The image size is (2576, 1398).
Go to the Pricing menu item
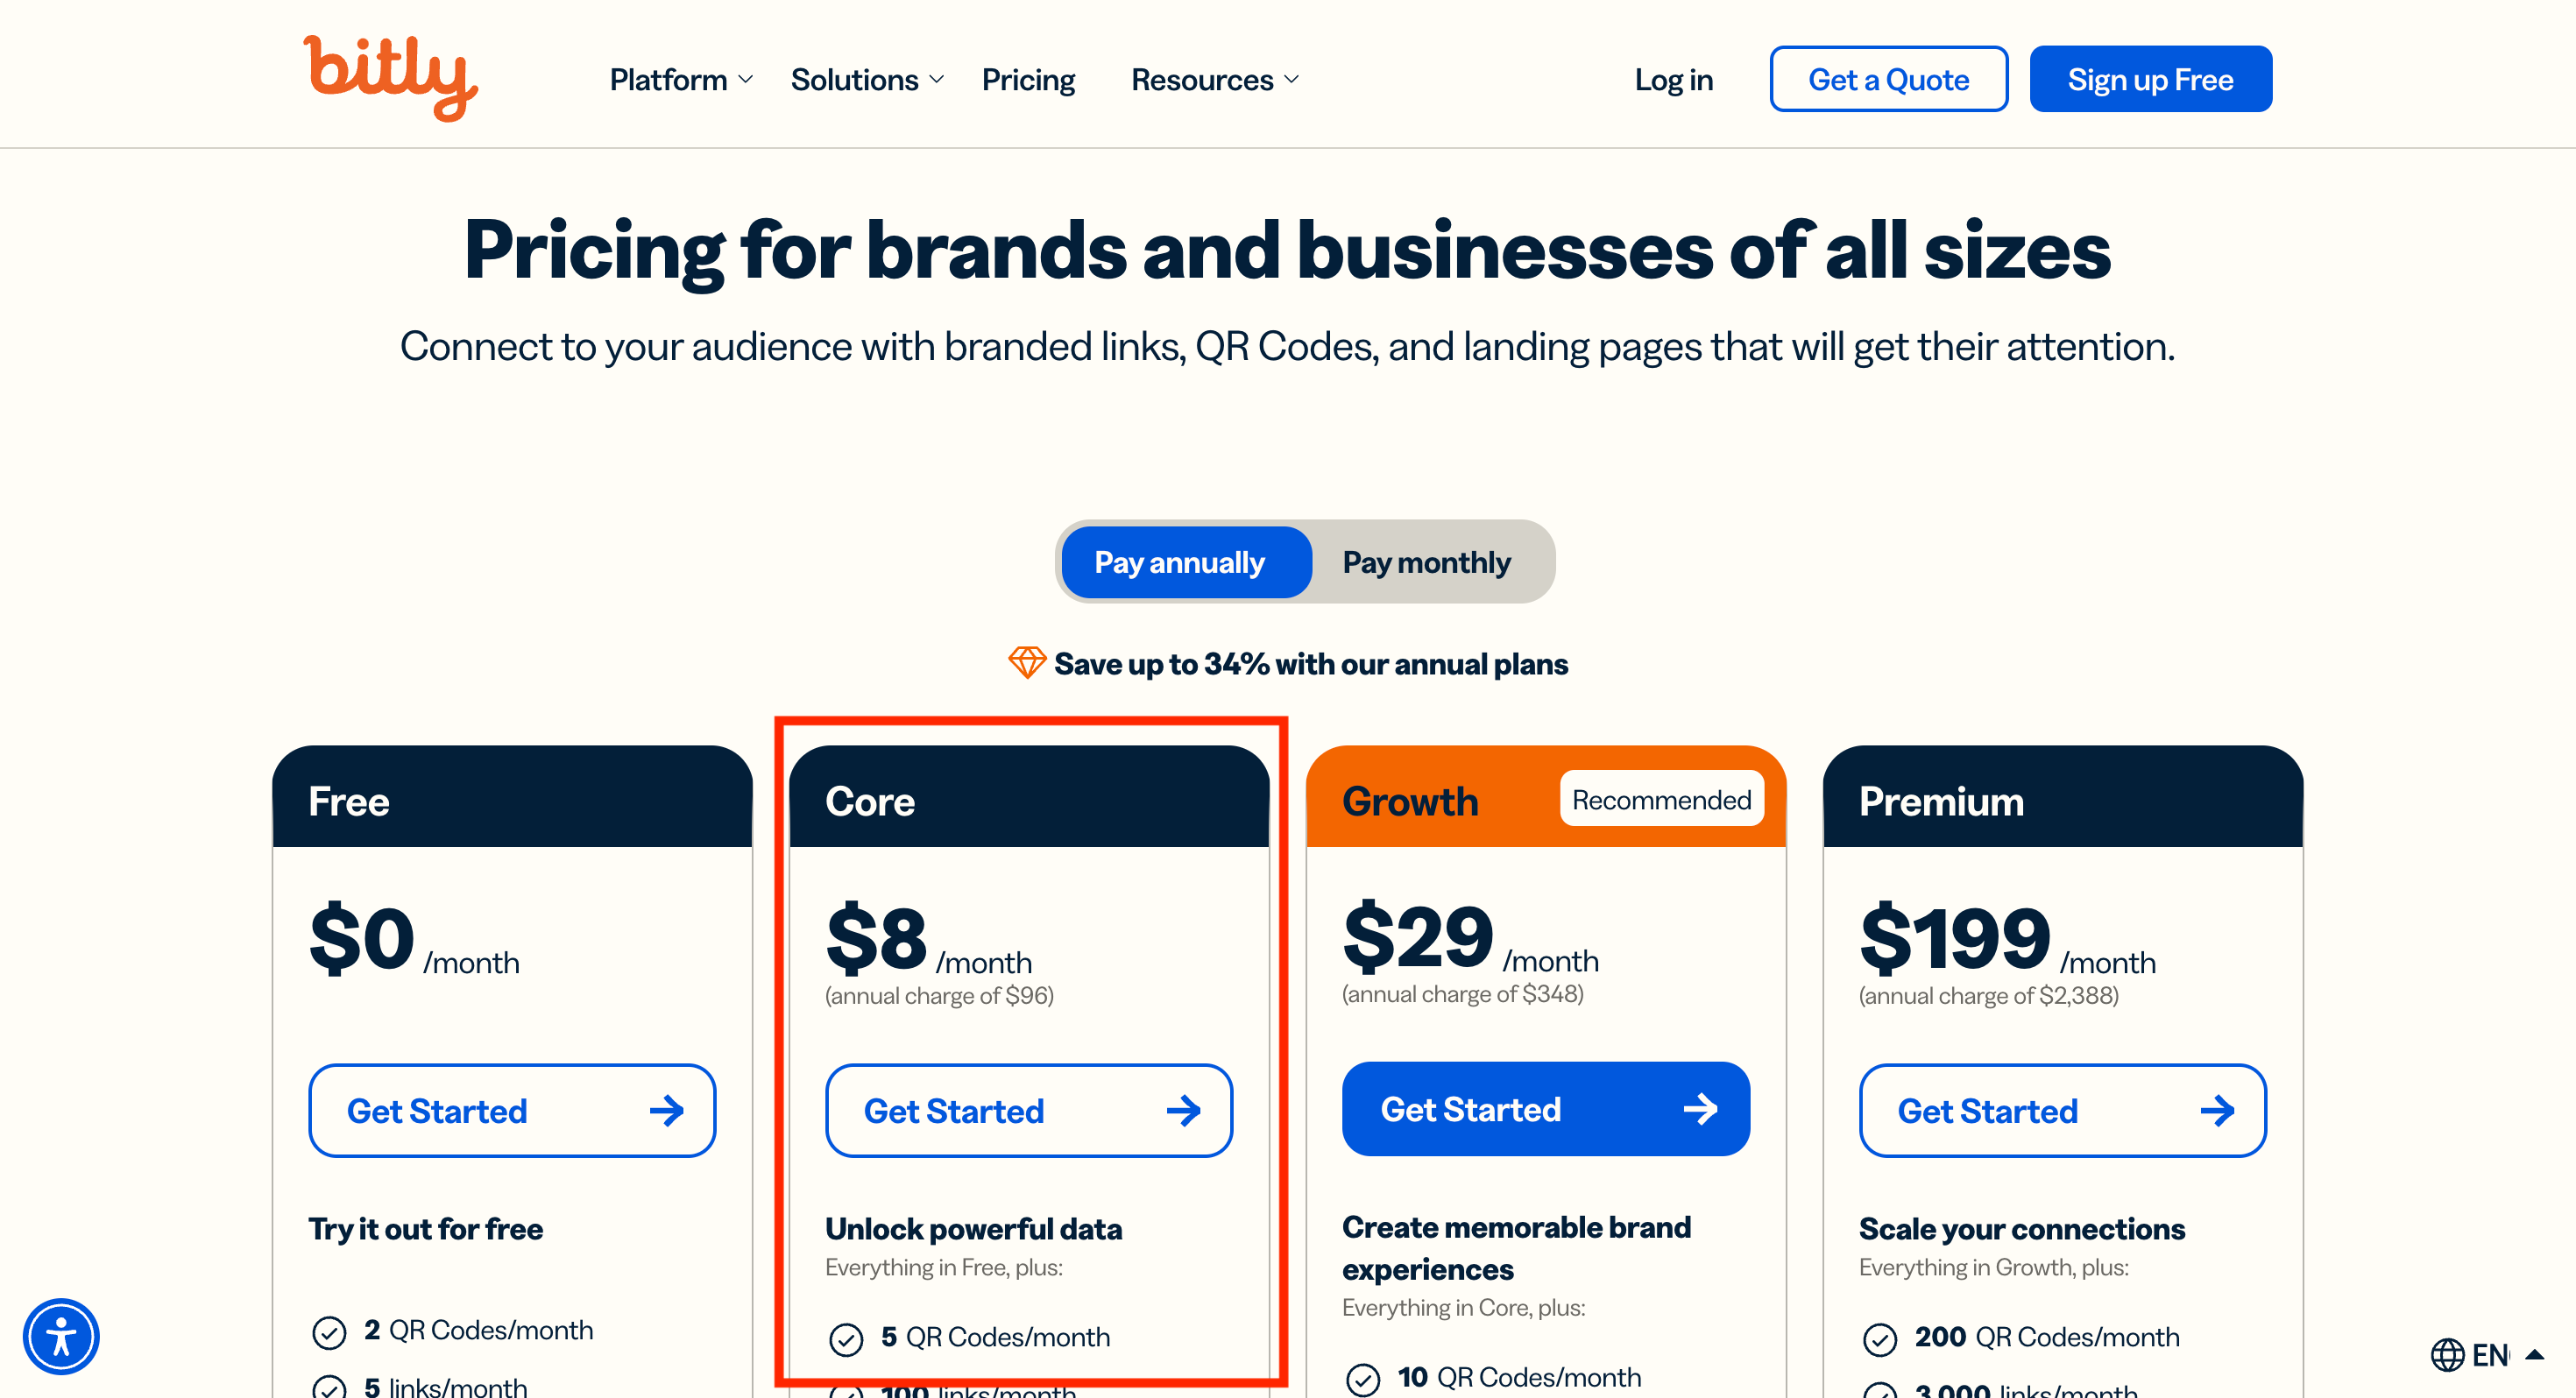1028,79
